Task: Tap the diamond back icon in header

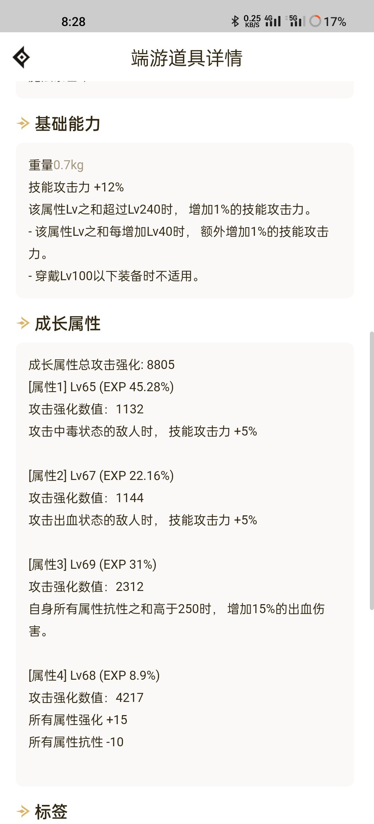Action: [x=21, y=57]
